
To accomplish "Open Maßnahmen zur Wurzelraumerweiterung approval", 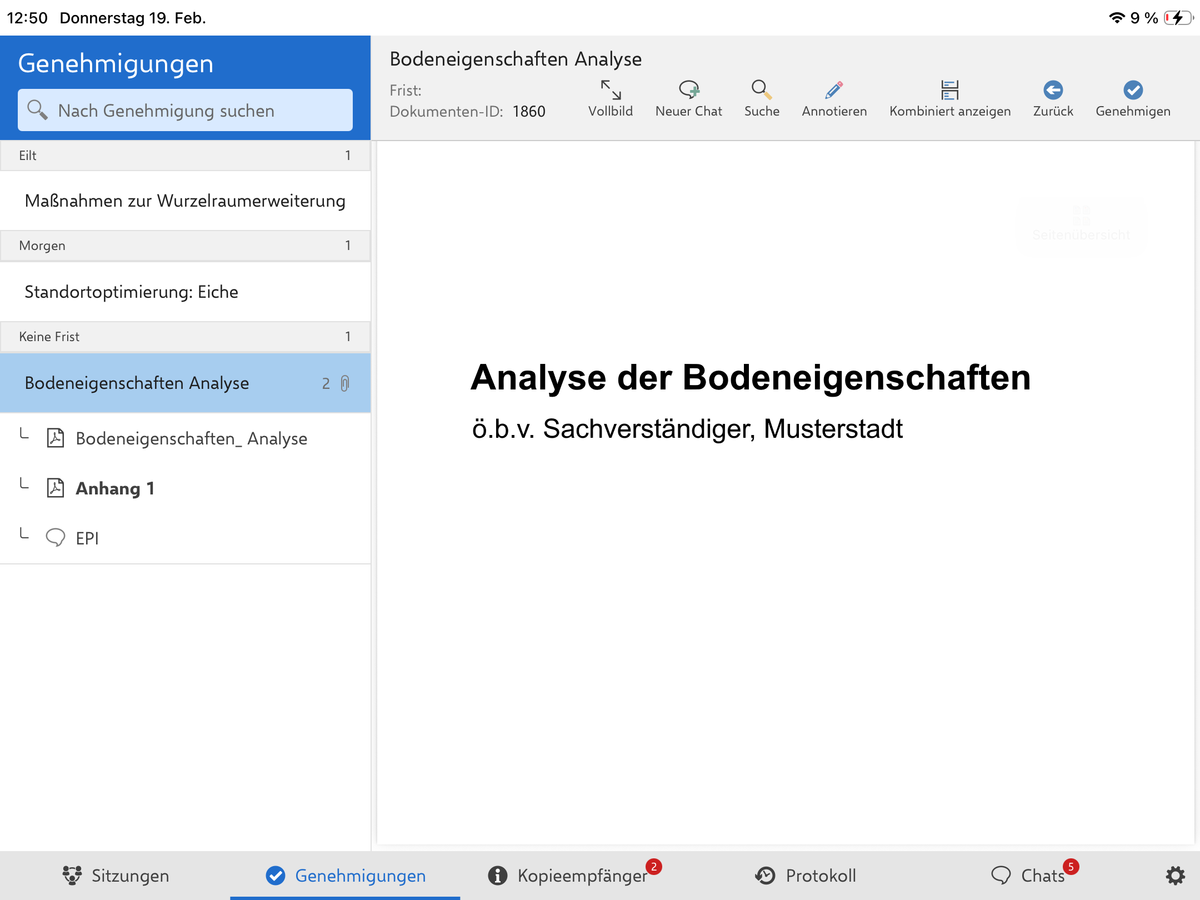I will (185, 201).
